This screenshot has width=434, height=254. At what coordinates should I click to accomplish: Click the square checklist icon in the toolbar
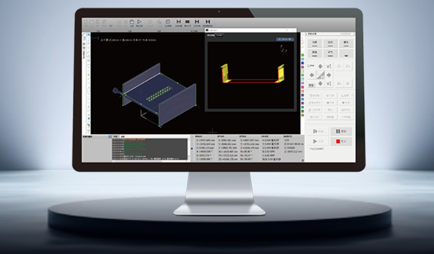pyautogui.click(x=168, y=22)
